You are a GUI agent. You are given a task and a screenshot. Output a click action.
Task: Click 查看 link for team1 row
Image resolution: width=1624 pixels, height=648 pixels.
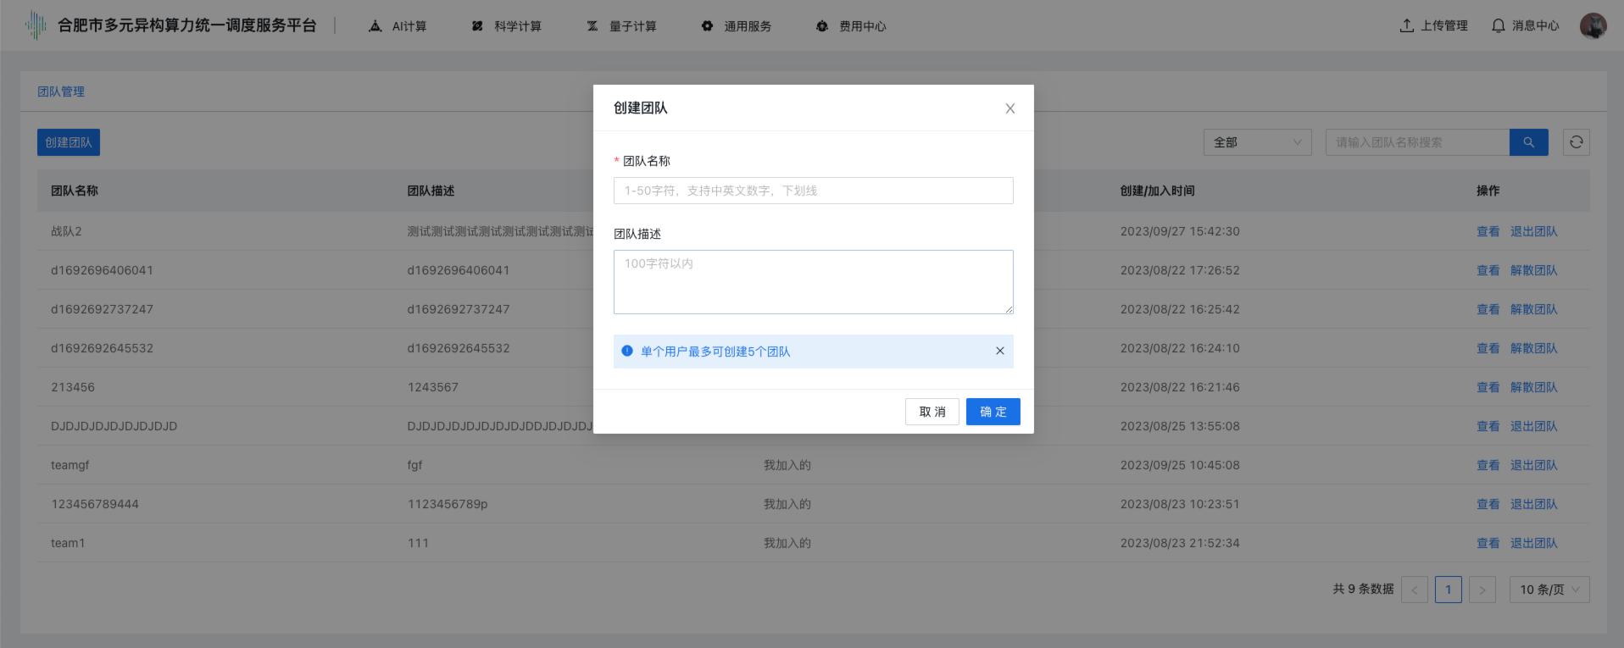tap(1488, 543)
